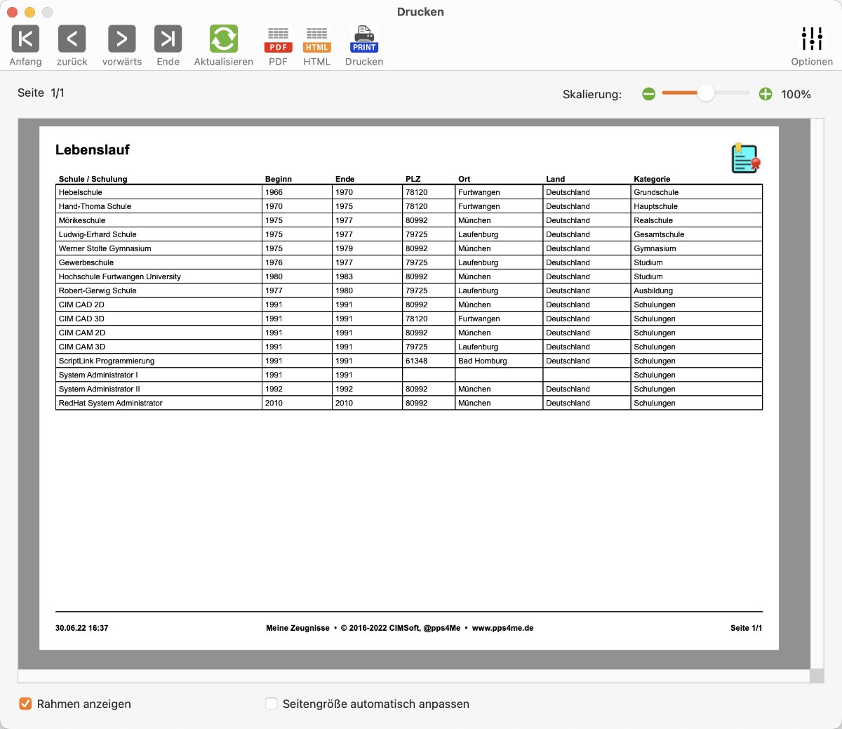Export the report as HTML
The height and width of the screenshot is (729, 842).
tap(317, 39)
